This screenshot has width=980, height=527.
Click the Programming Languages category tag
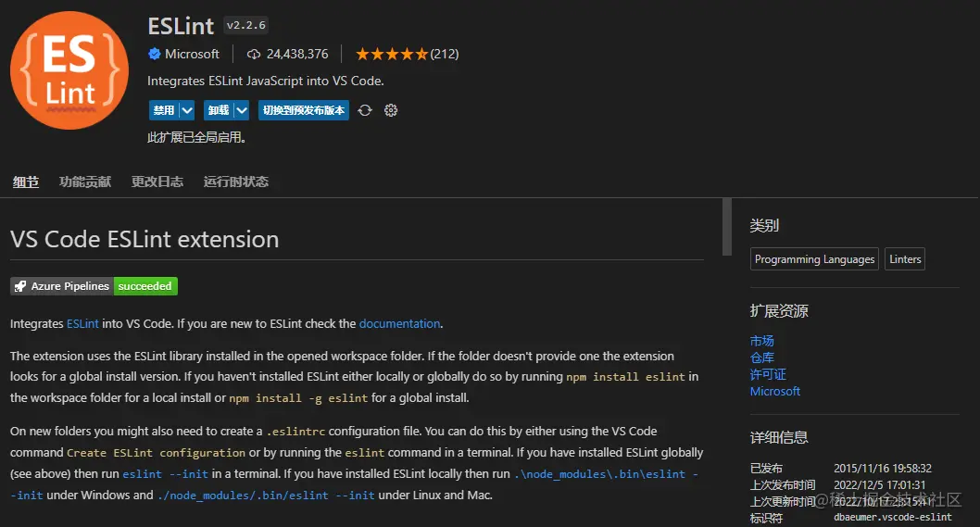coord(814,258)
